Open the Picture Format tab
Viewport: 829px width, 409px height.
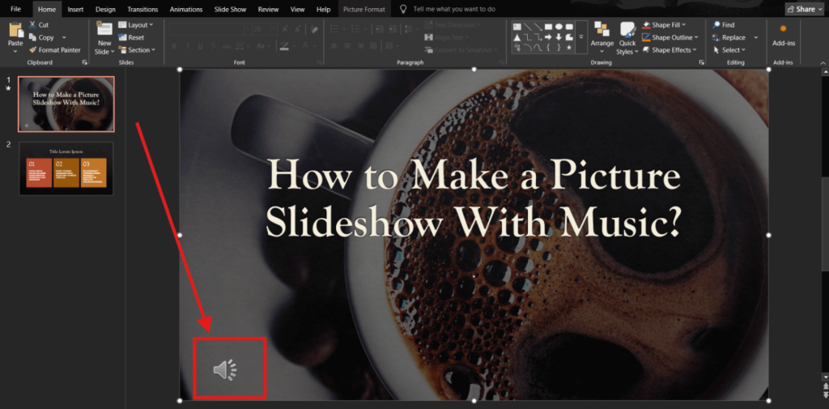pyautogui.click(x=363, y=9)
